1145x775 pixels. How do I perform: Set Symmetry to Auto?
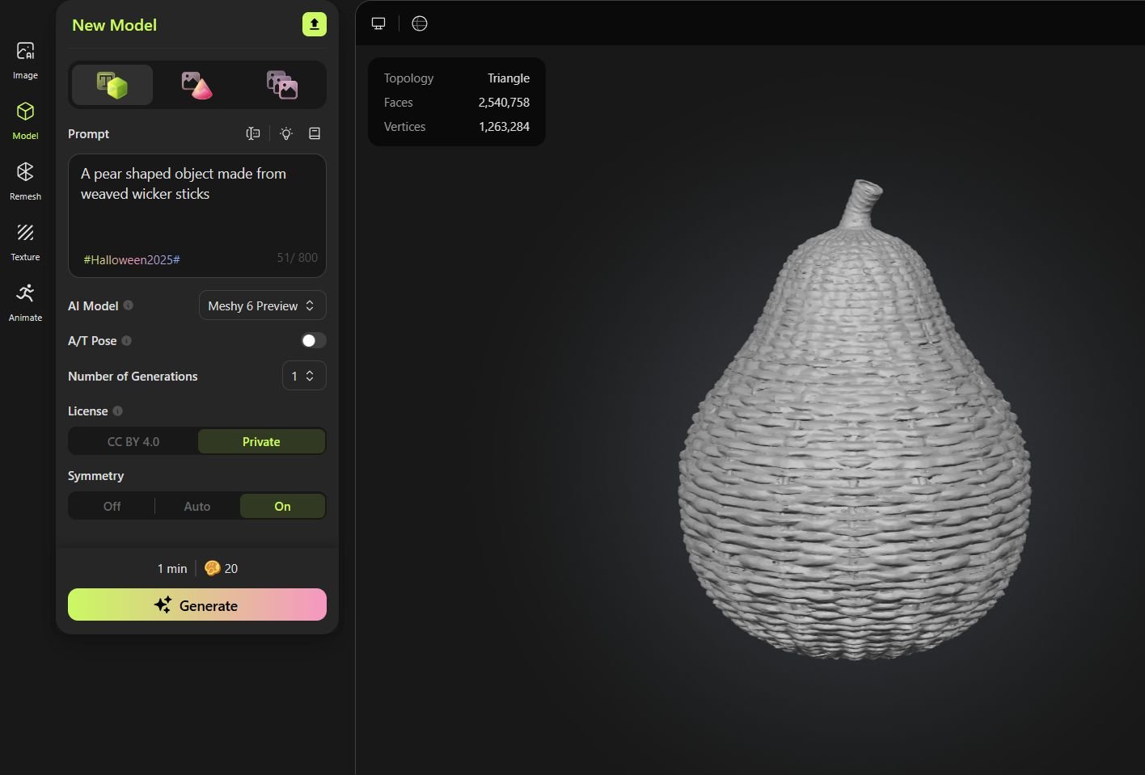pos(196,507)
